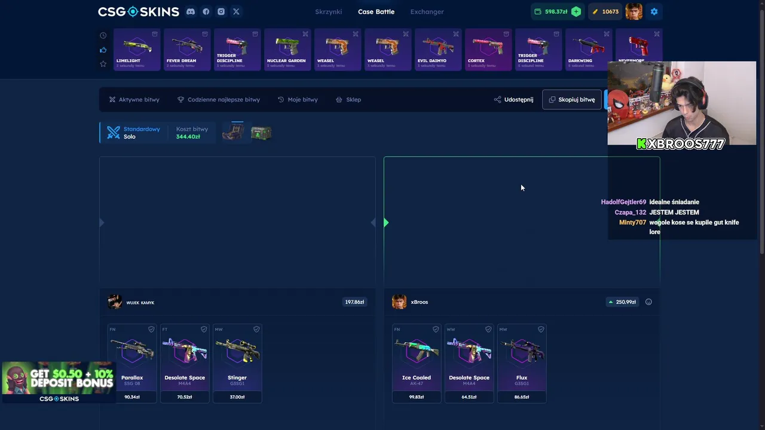This screenshot has width=765, height=430.
Task: Open the Instagram social icon
Action: pos(221,11)
